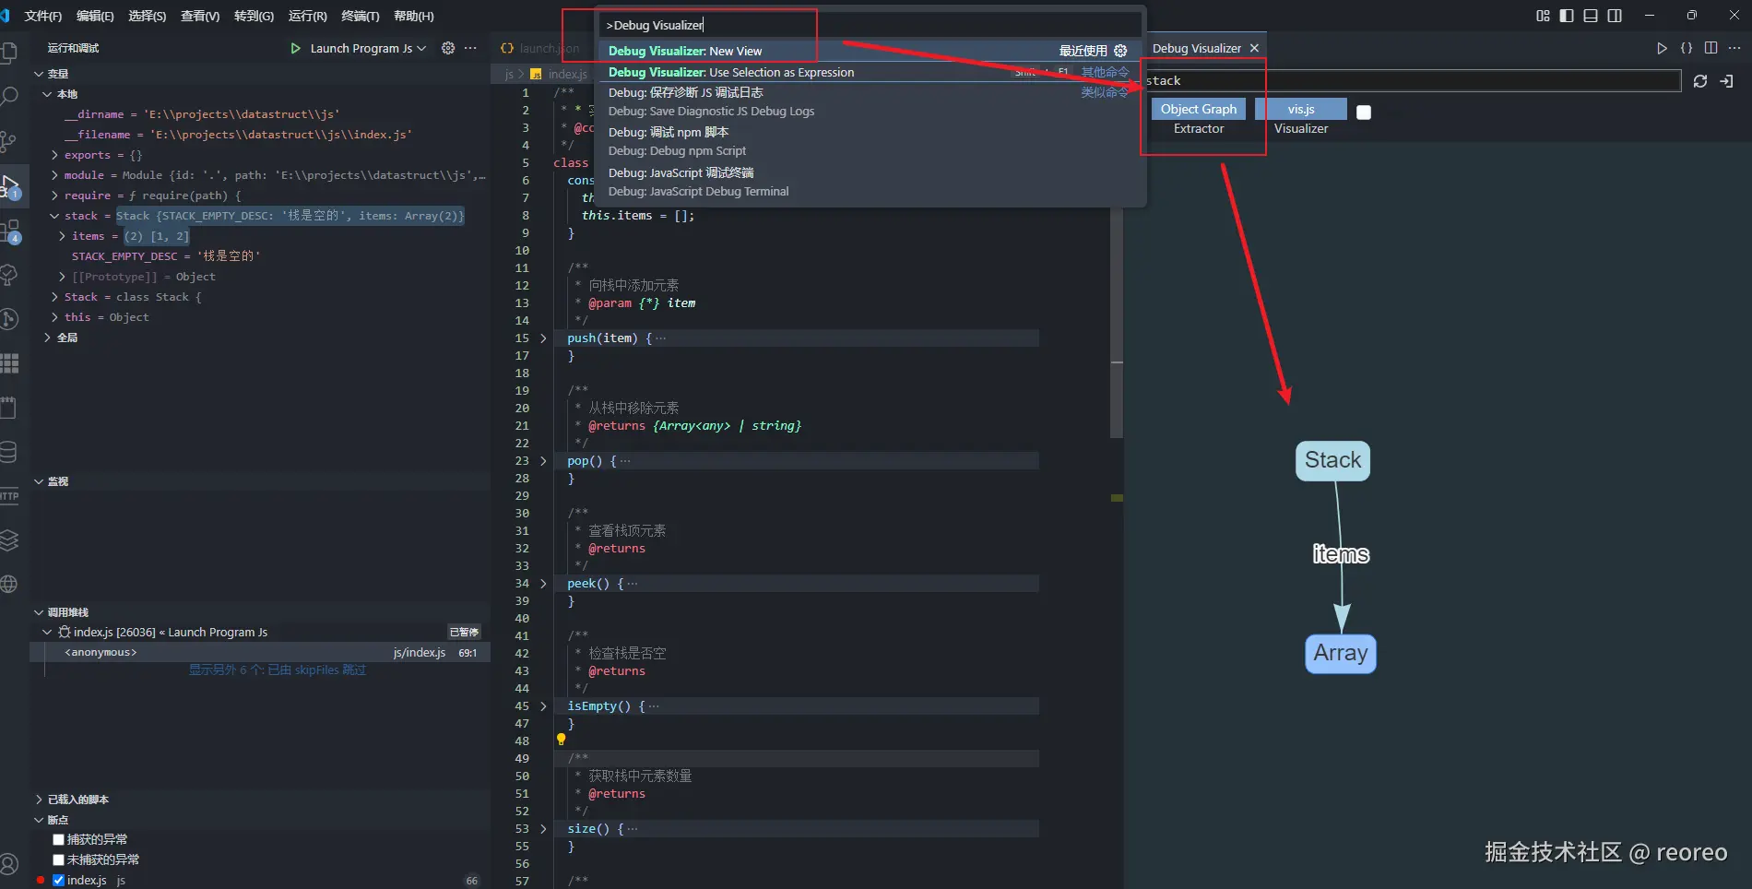Split the Debug Visualizer editor
Screen dimensions: 1752x889
click(x=1711, y=48)
